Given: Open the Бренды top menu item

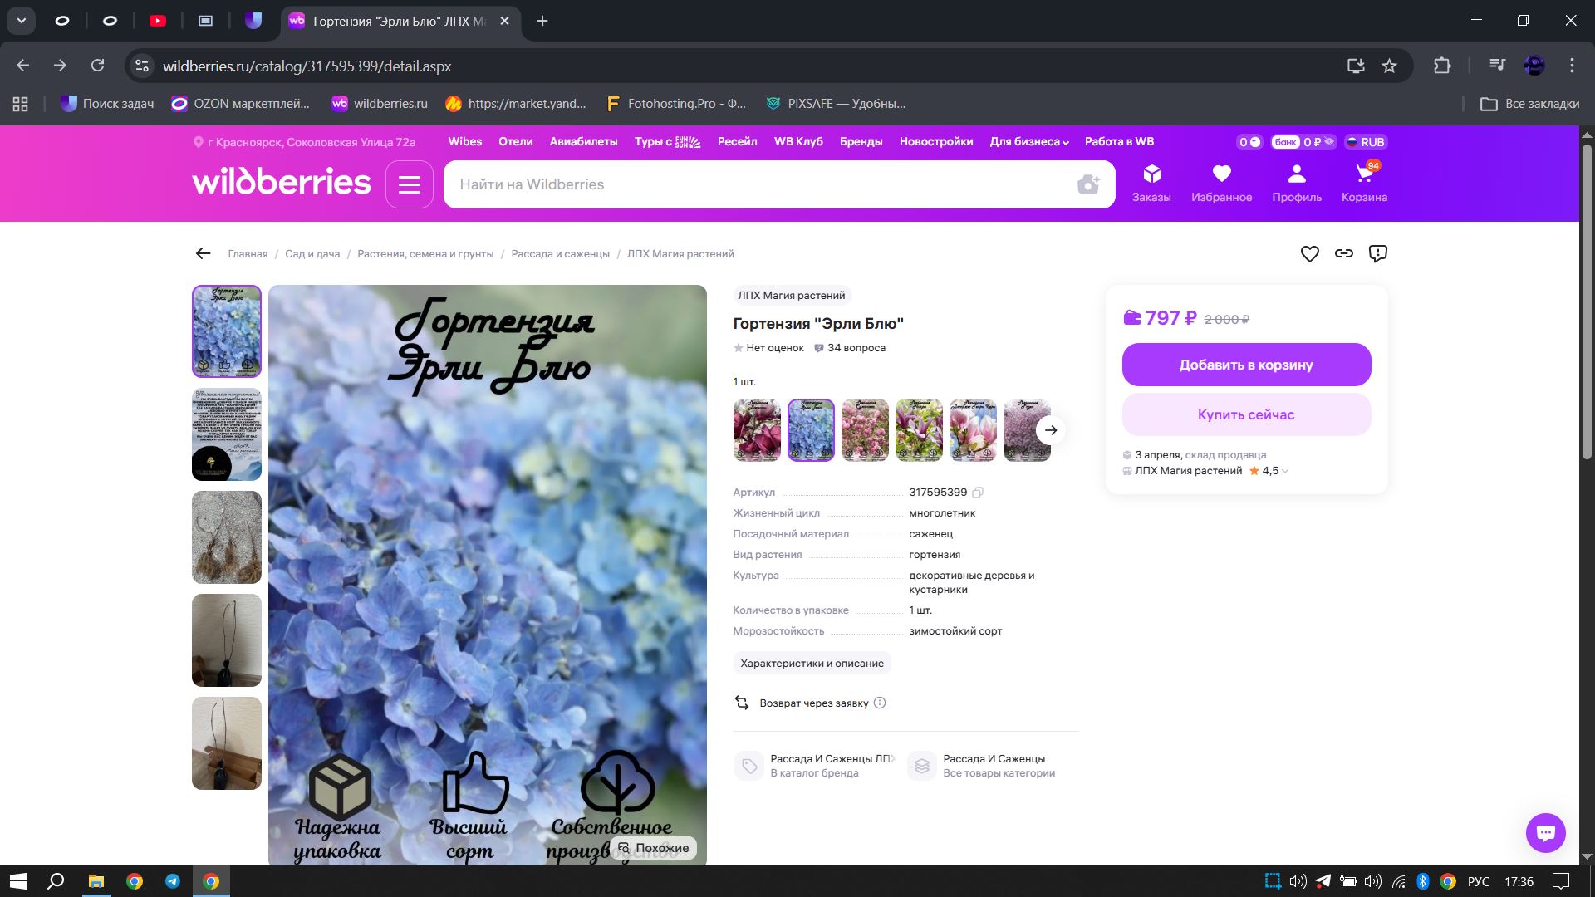Looking at the screenshot, I should tap(861, 142).
